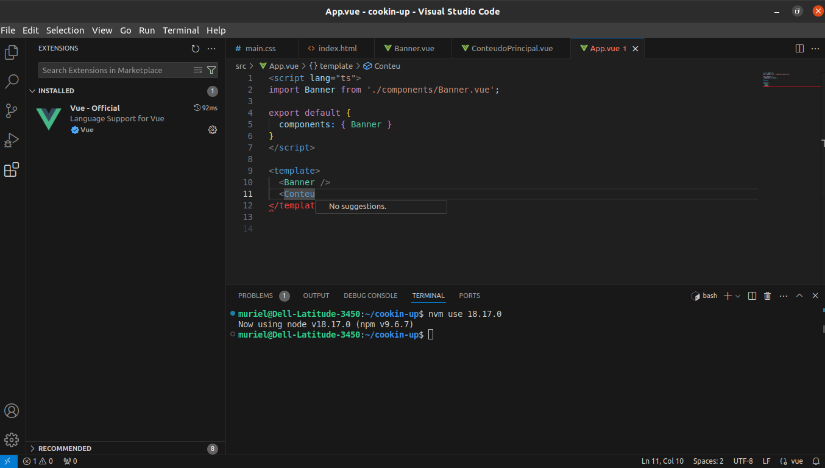Open the Run and Debug view
825x468 pixels.
coord(12,140)
